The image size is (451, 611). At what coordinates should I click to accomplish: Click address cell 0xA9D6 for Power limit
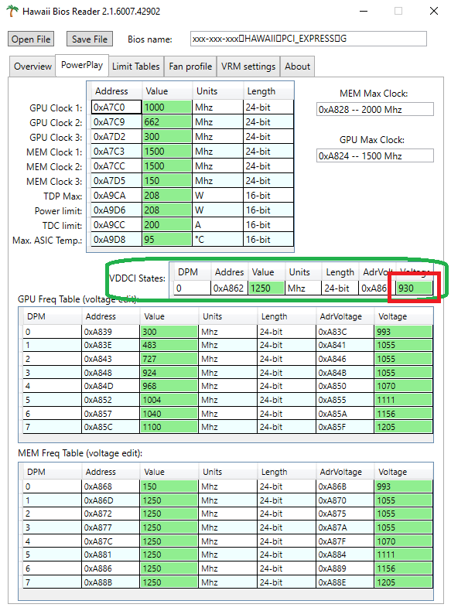[x=117, y=210]
